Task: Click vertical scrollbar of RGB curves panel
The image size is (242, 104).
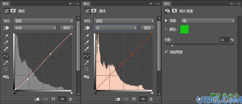Action: point(78,46)
